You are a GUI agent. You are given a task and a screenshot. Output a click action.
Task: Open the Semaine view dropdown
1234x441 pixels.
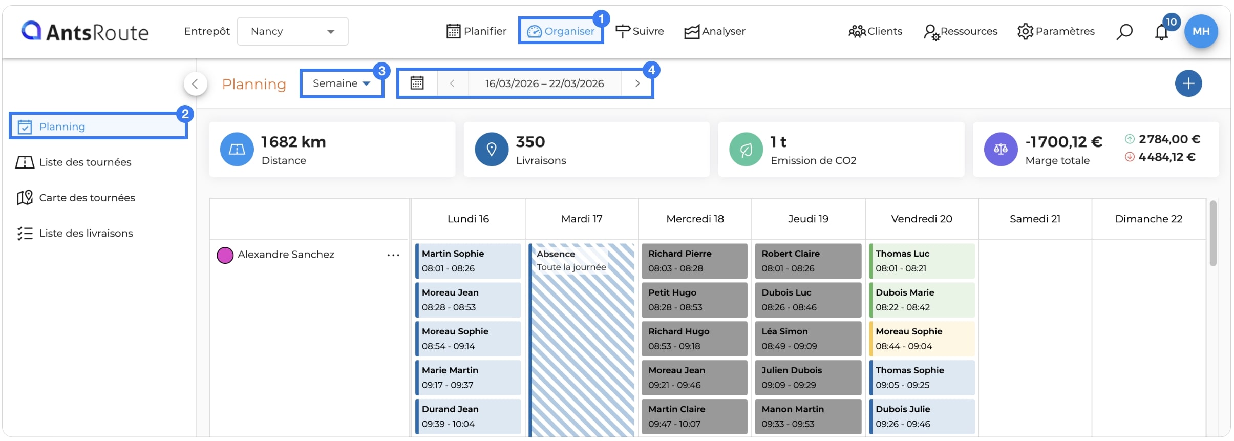(342, 83)
